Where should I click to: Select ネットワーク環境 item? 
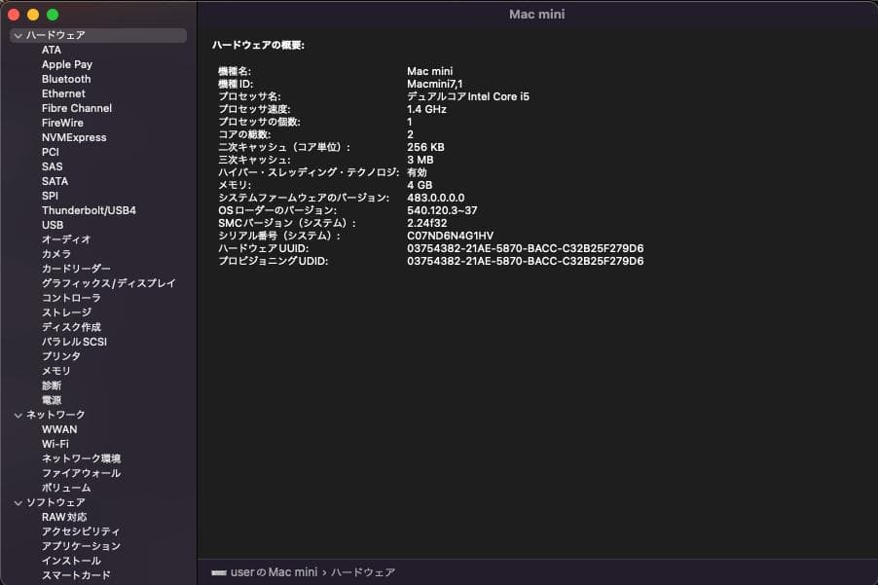(x=81, y=458)
